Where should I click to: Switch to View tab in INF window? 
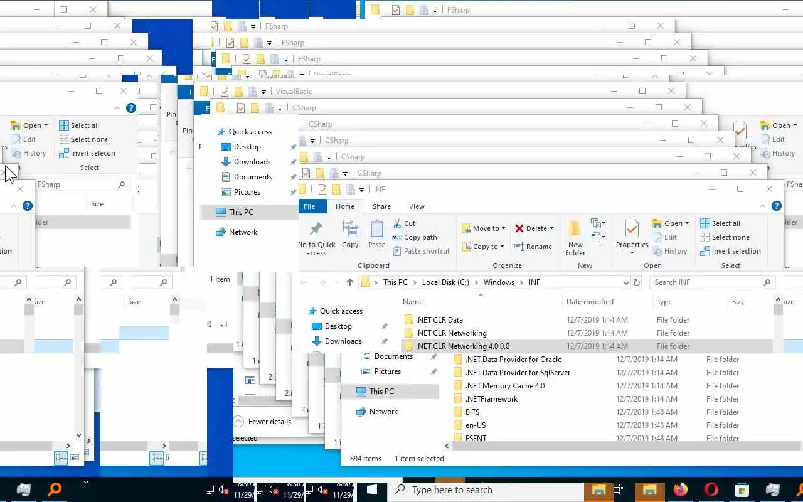[x=417, y=206]
